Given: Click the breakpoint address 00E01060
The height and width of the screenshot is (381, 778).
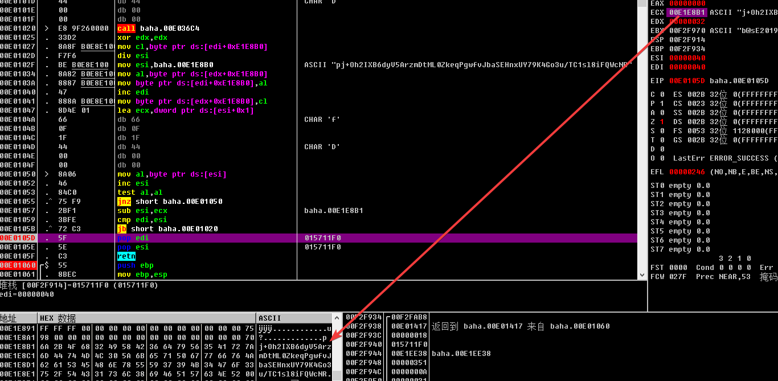Looking at the screenshot, I should (18, 265).
